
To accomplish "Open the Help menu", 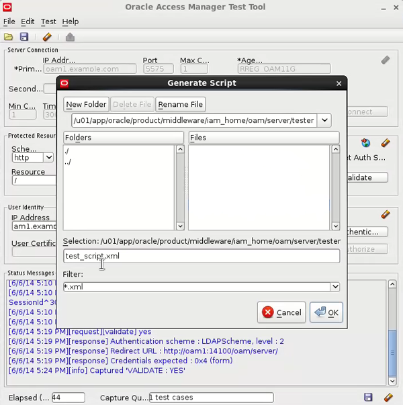I will tap(71, 21).
